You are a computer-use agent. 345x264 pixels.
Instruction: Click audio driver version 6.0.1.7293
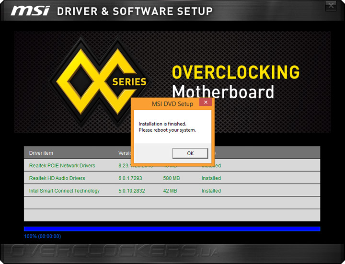pos(130,178)
